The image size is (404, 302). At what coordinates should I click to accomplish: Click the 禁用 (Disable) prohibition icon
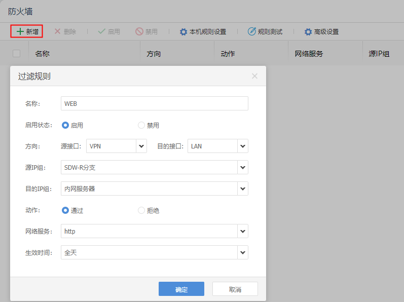click(139, 31)
